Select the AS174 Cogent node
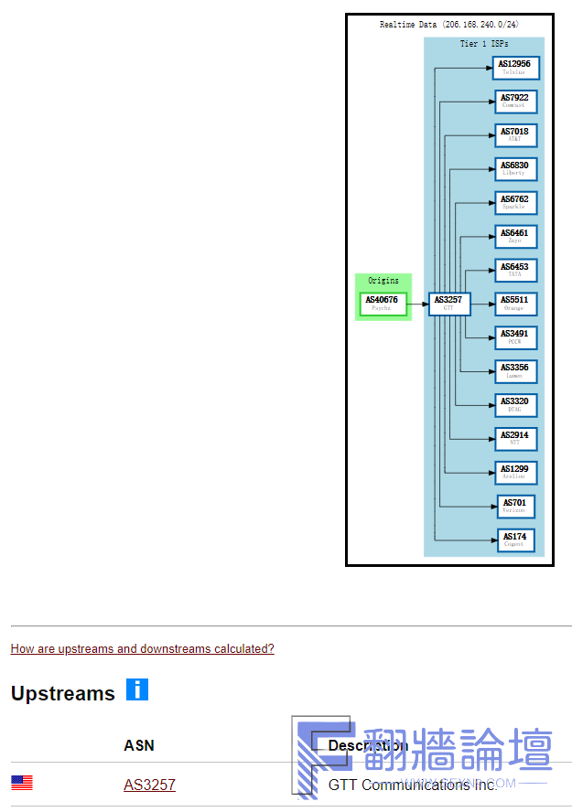This screenshot has width=572, height=812. pyautogui.click(x=515, y=540)
